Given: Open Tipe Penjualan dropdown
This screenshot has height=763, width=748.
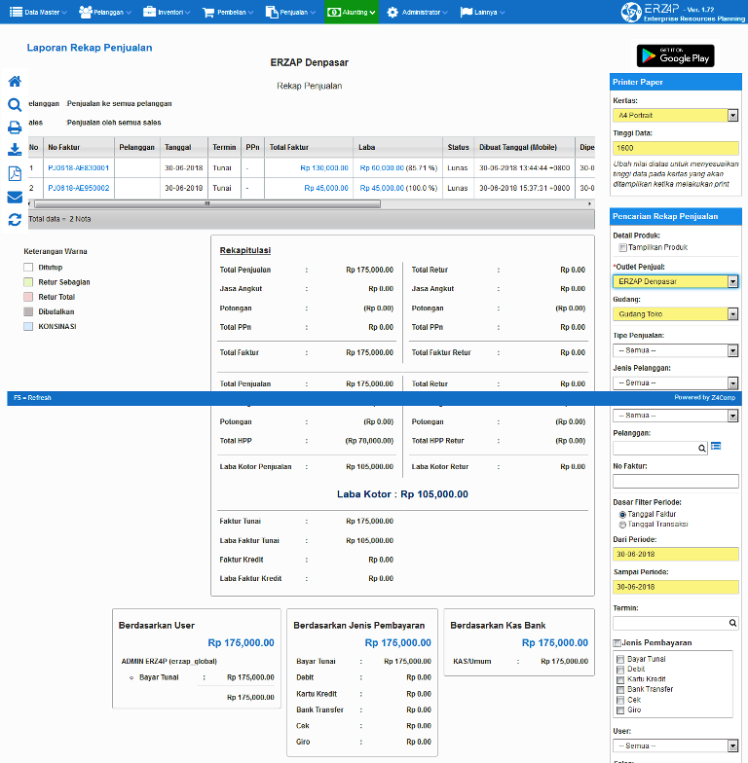Looking at the screenshot, I should (676, 350).
